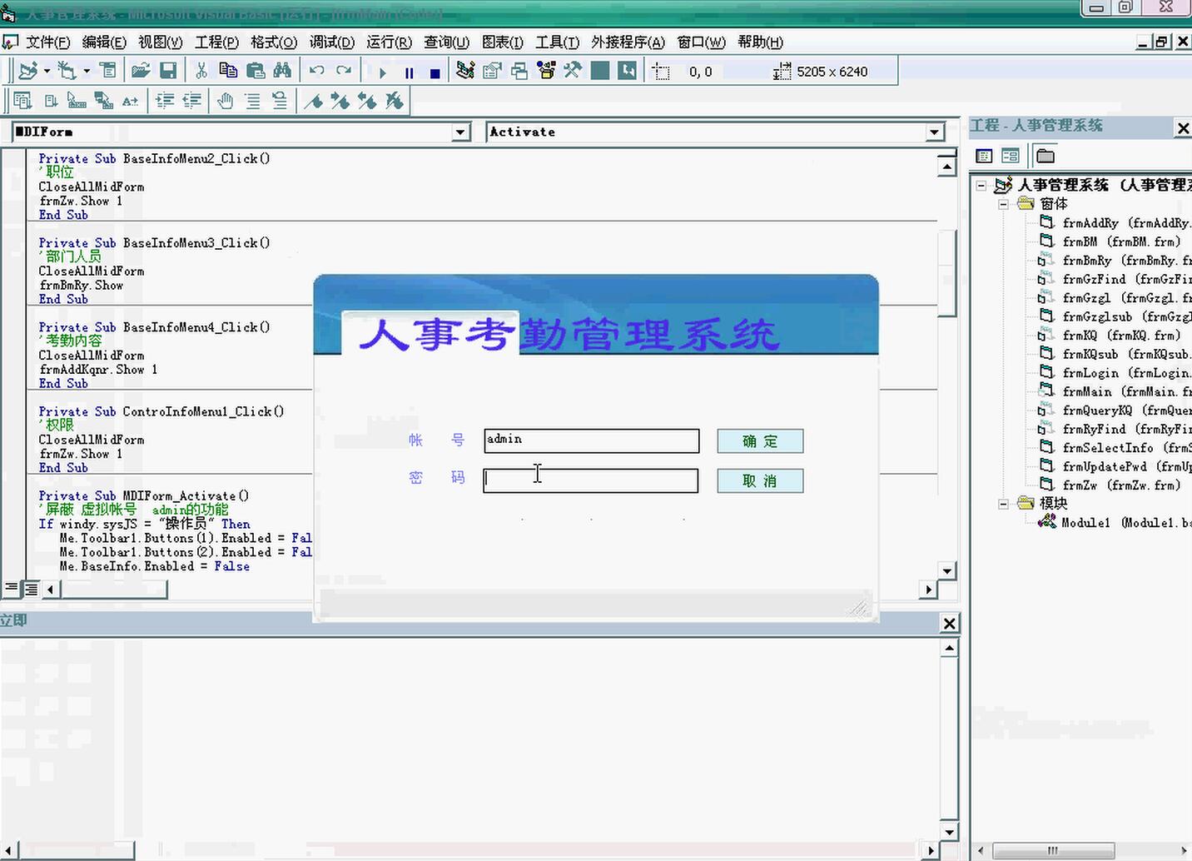The image size is (1192, 861).
Task: Select frmUpdatePwd in the project tree
Action: coord(1115,466)
